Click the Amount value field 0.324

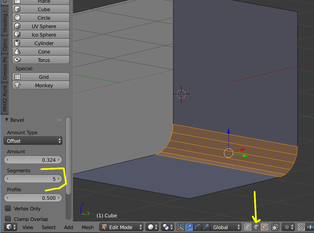(x=33, y=160)
